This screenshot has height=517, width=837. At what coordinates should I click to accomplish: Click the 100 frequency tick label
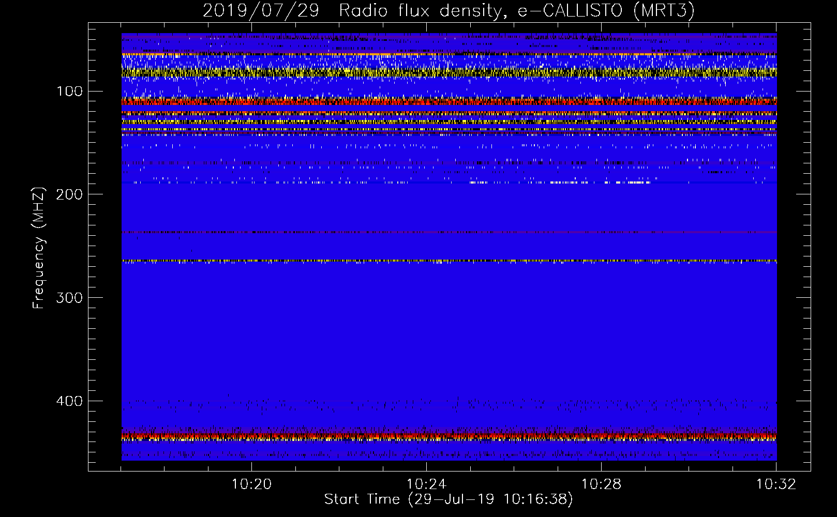click(69, 92)
